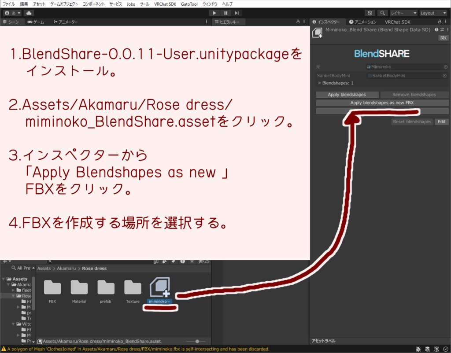Switch to the ゲーム tab
Screen dimensions: 451x353
(x=36, y=22)
